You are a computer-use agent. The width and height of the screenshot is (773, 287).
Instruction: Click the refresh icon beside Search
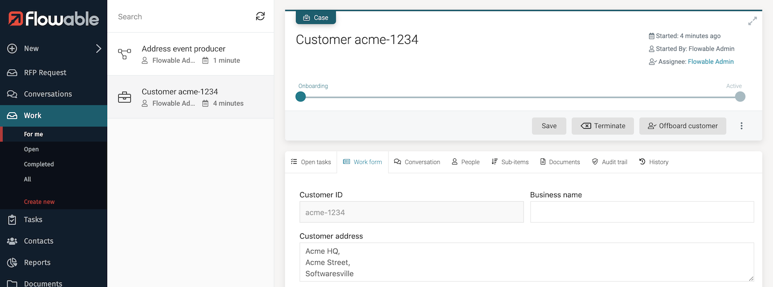click(x=260, y=17)
